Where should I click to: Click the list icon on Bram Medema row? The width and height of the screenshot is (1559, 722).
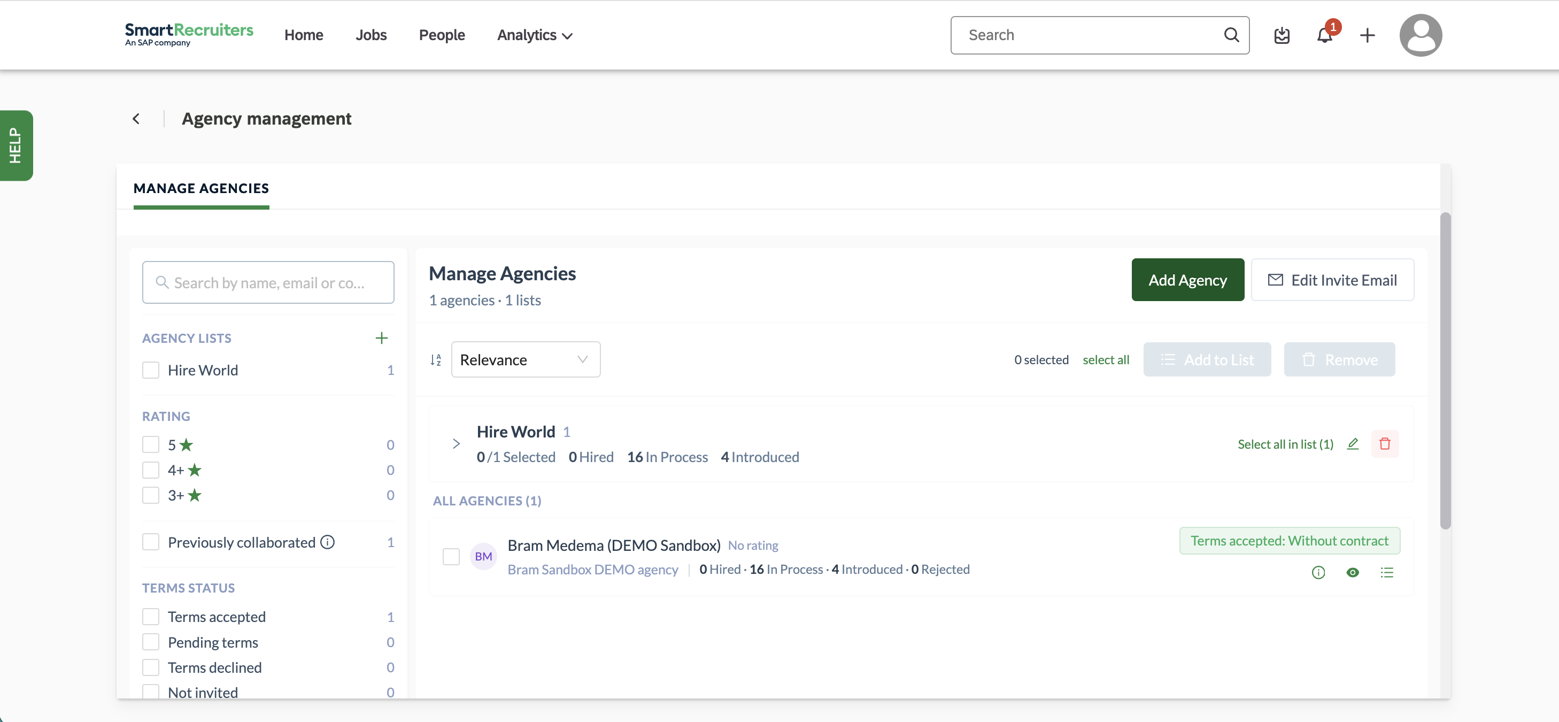coord(1386,572)
